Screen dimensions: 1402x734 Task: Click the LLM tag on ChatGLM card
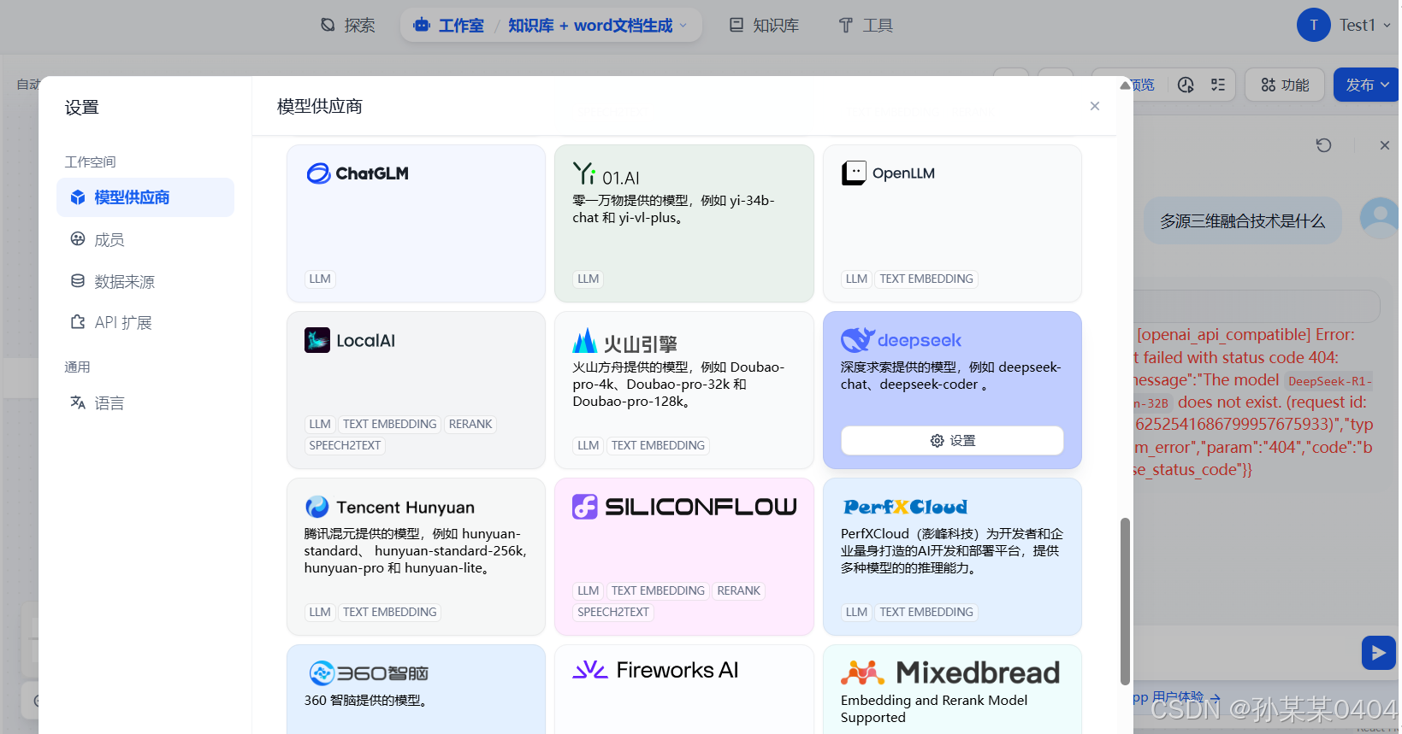tap(320, 279)
